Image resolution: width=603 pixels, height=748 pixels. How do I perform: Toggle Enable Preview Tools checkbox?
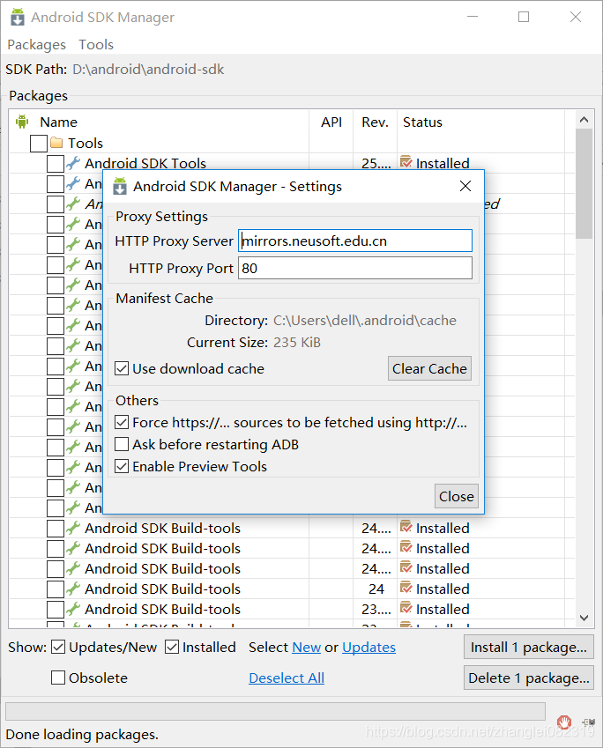tap(122, 467)
